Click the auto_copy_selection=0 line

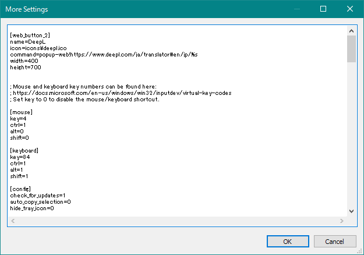point(40,202)
